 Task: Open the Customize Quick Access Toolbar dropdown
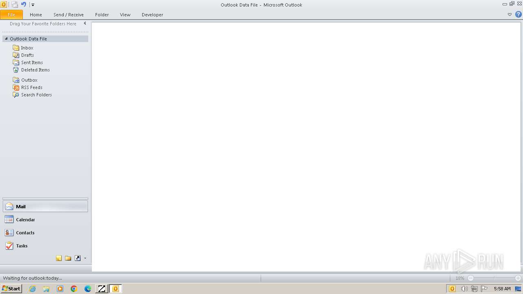[33, 5]
